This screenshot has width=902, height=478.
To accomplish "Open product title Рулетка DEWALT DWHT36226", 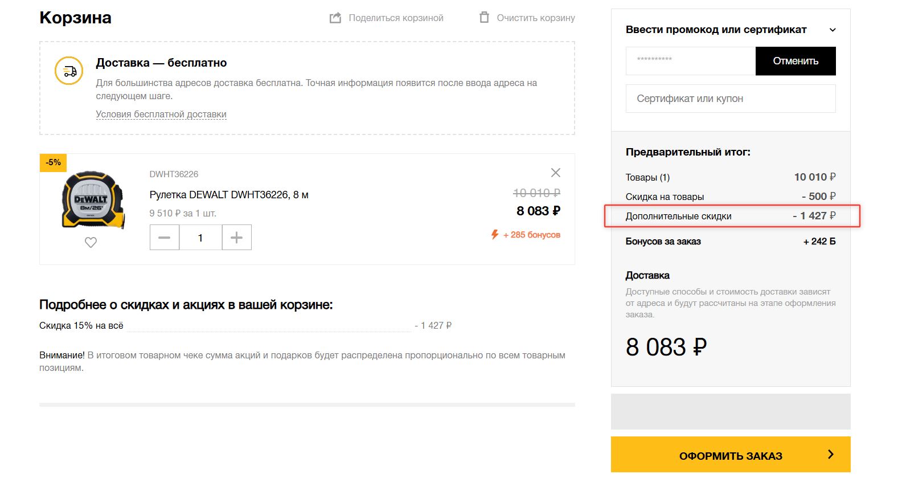I will 229,195.
